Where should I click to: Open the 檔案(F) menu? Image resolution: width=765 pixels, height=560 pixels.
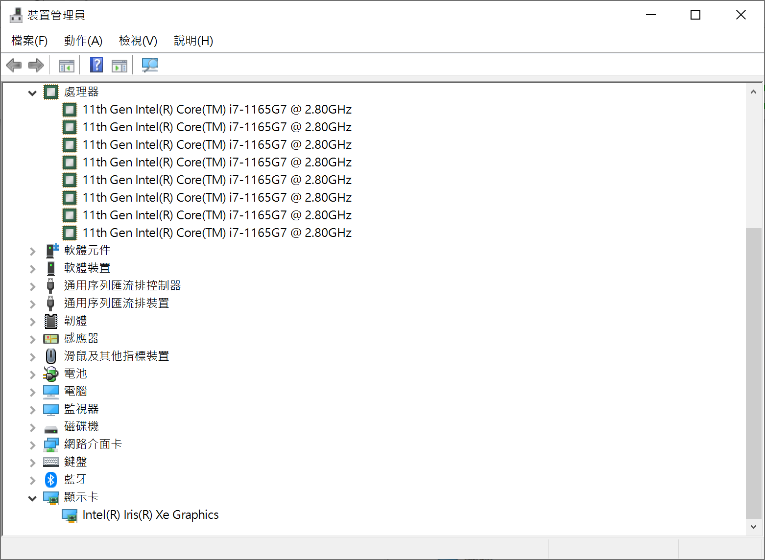[29, 41]
